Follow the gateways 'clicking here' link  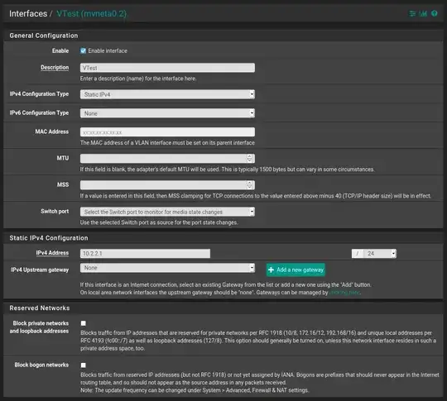coord(344,293)
